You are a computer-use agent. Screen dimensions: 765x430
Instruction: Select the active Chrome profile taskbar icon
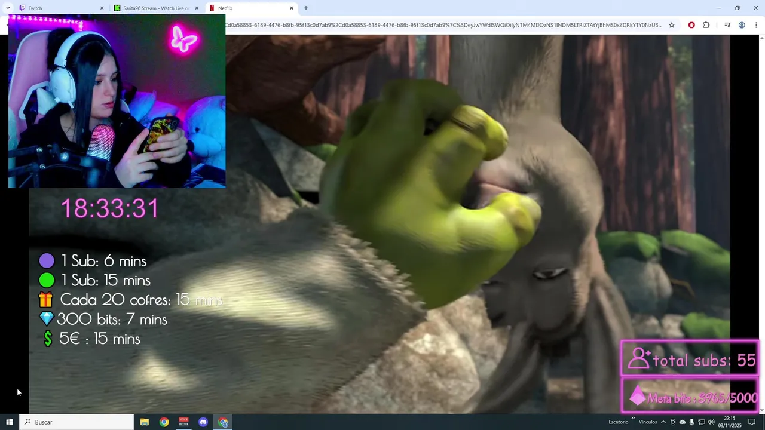point(224,422)
